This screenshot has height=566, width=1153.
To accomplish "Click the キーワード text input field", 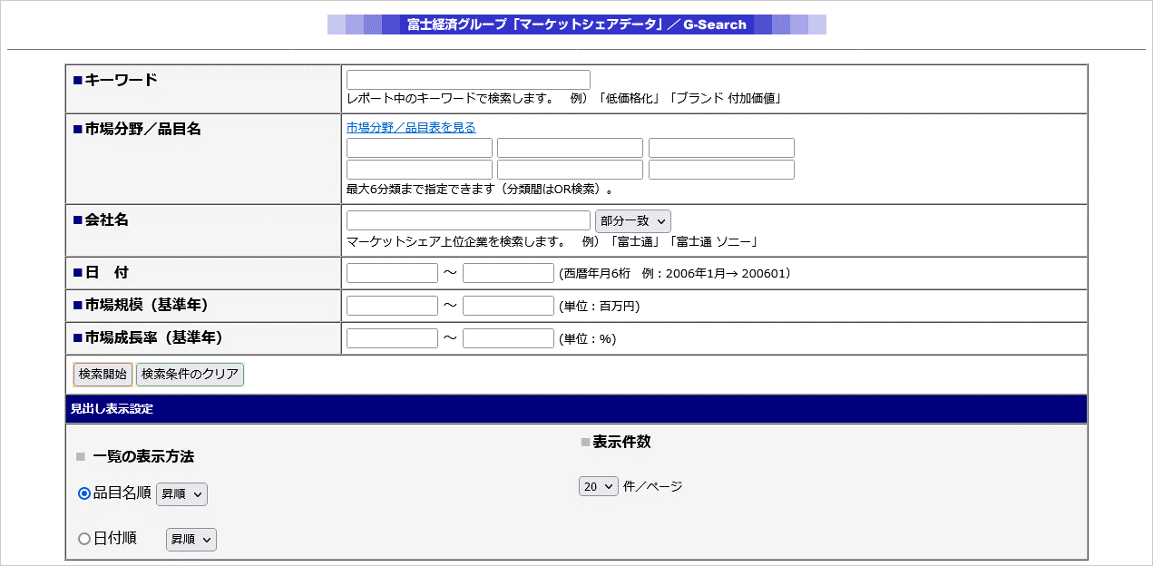I will tap(468, 80).
